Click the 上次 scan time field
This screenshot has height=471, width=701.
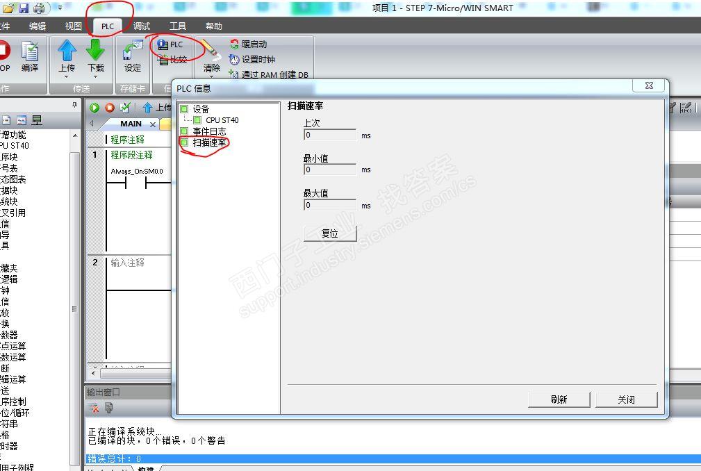(x=330, y=135)
